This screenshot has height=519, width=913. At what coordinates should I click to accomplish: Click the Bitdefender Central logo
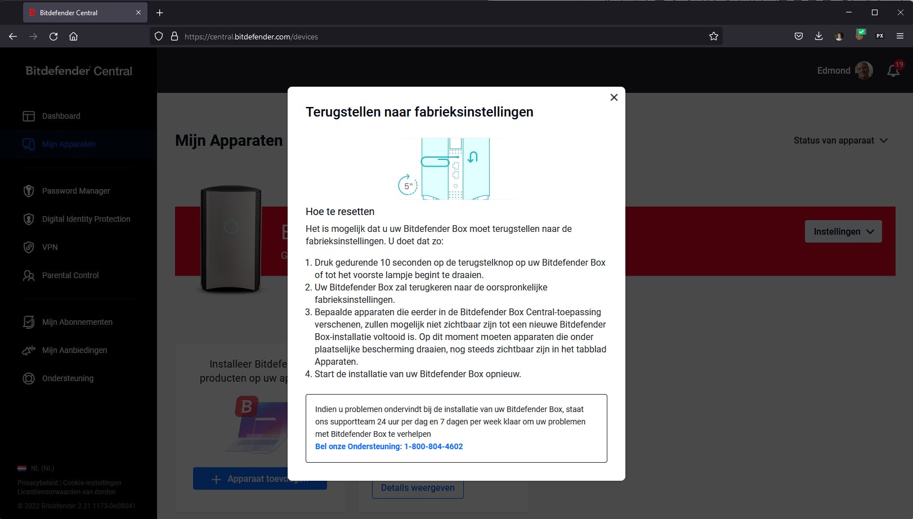coord(79,71)
